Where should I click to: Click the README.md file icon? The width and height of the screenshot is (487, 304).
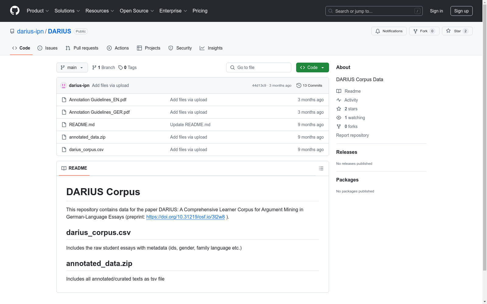(x=64, y=125)
